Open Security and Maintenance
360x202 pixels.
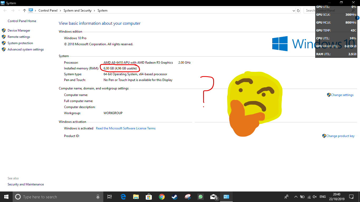click(26, 184)
